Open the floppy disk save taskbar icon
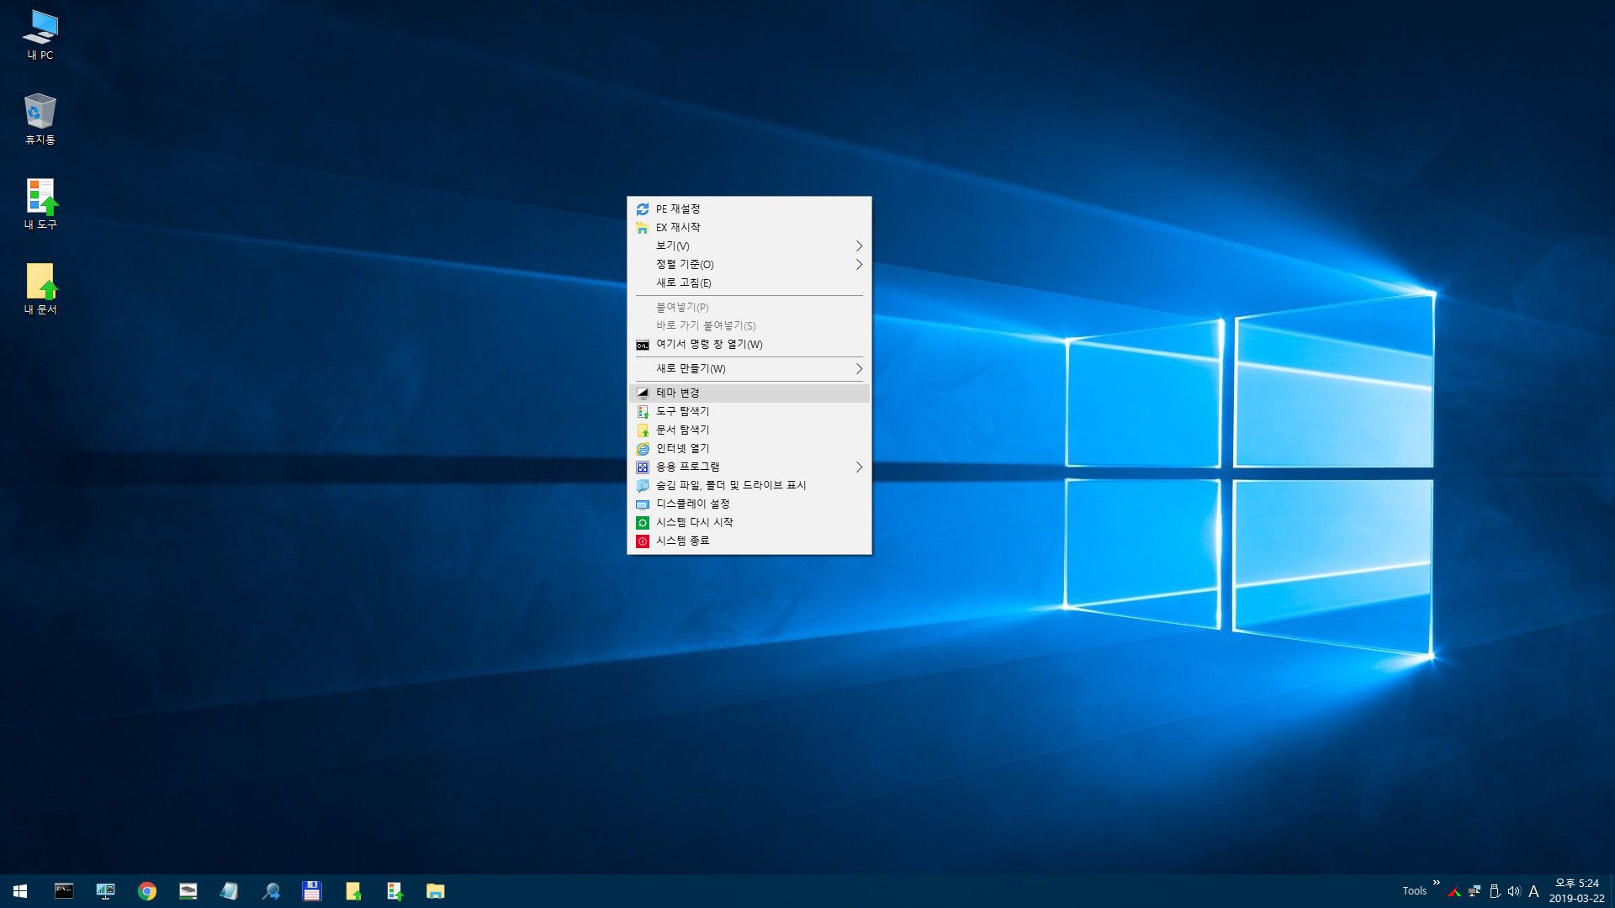 tap(312, 891)
